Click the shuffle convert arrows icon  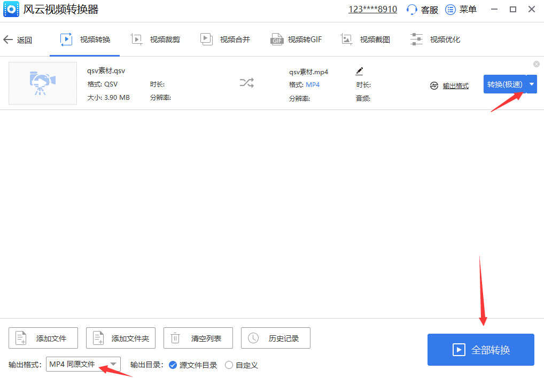247,83
